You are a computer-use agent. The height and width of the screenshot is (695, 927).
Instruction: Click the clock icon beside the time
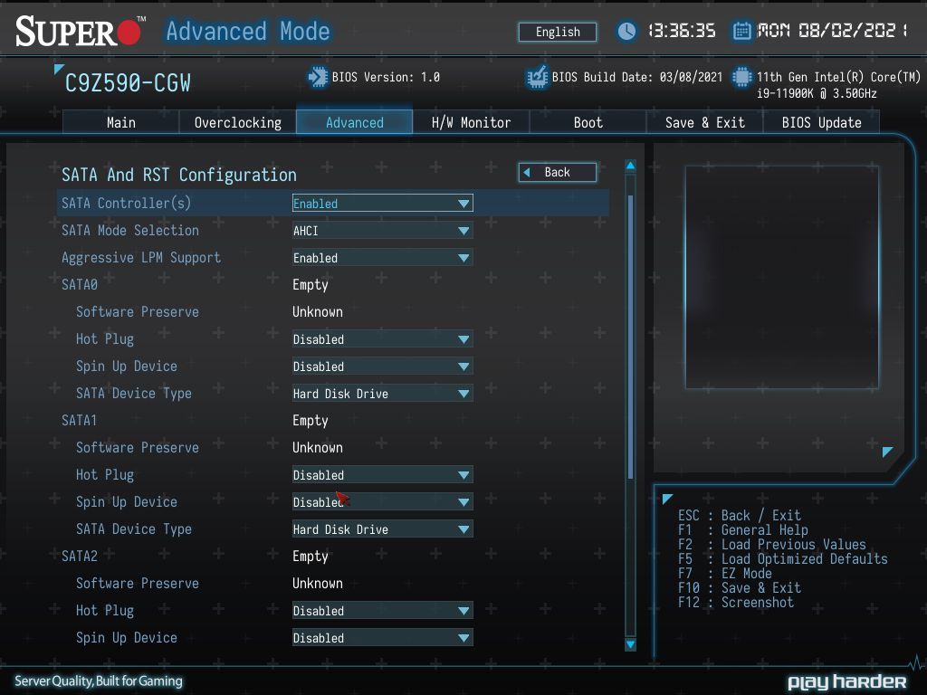(626, 31)
